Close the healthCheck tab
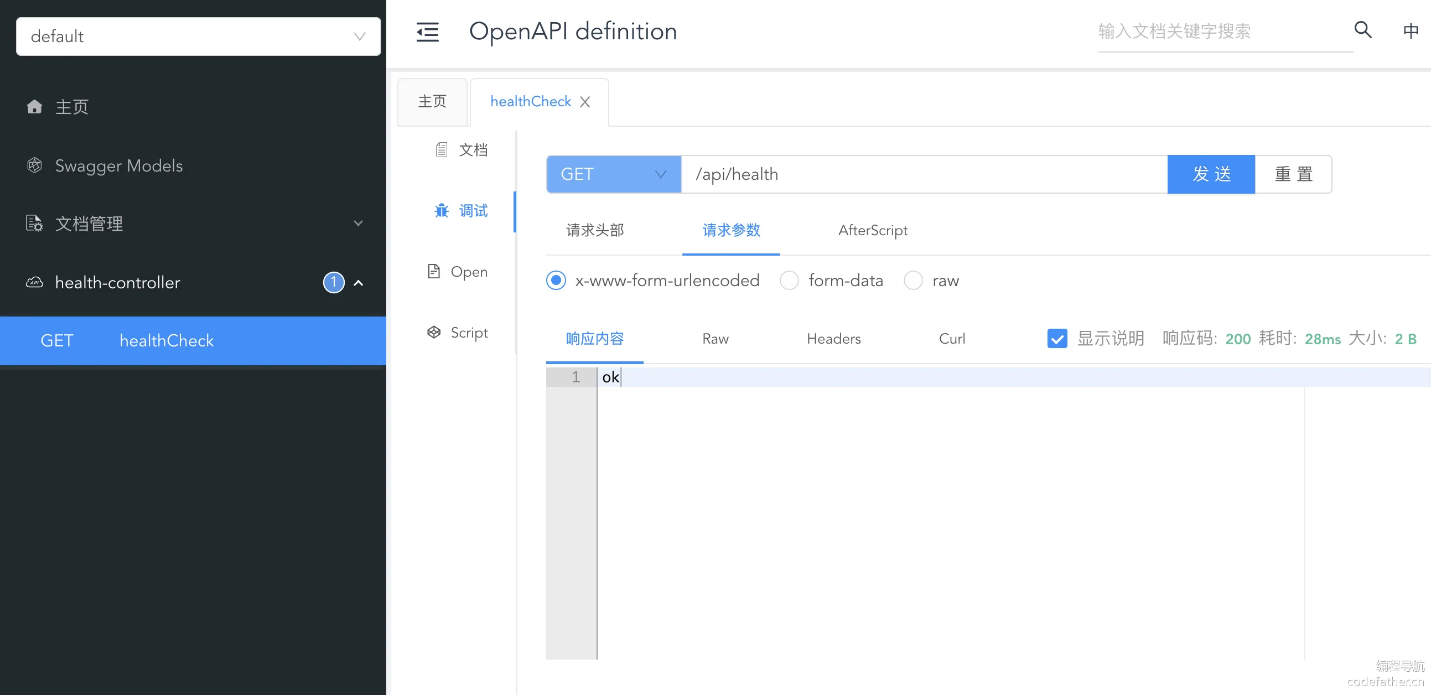Viewport: 1431px width, 695px height. point(584,102)
